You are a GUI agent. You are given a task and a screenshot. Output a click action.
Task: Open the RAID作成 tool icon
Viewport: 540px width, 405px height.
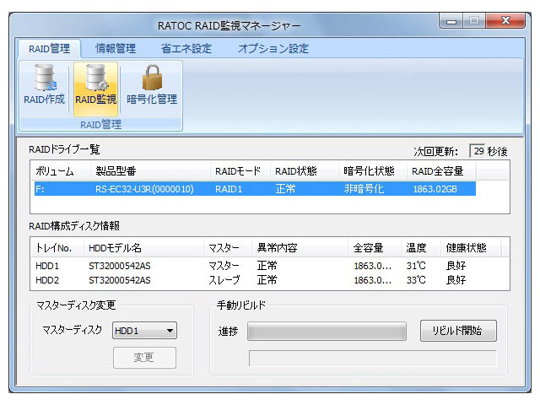click(44, 85)
